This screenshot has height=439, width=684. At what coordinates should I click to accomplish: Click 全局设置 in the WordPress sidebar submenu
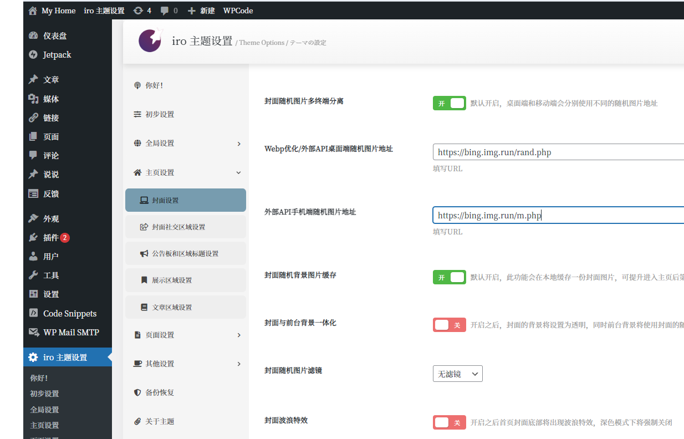(44, 410)
